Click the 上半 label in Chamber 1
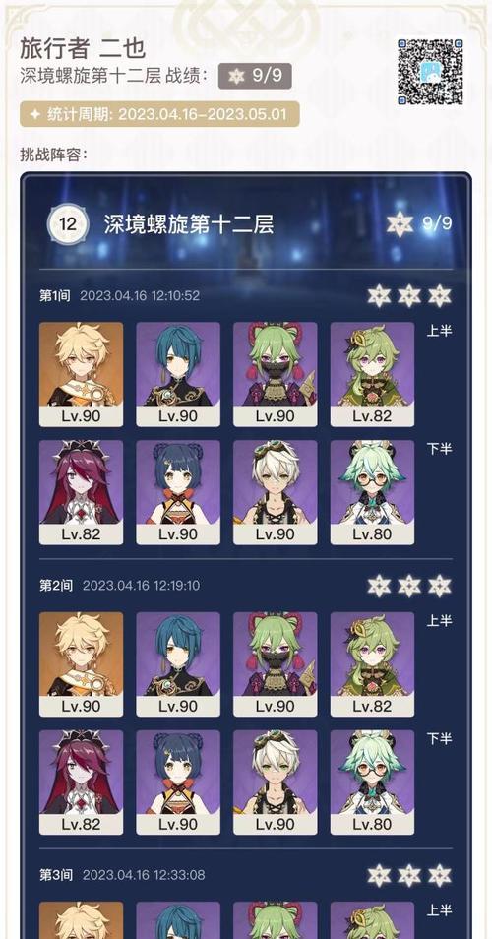Image resolution: width=492 pixels, height=939 pixels. tap(439, 331)
